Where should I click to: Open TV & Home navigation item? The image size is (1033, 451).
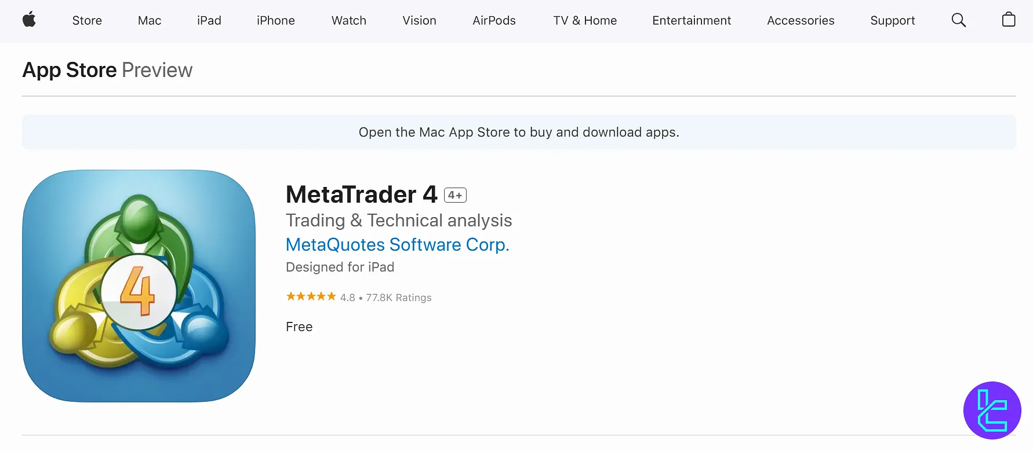tap(585, 20)
